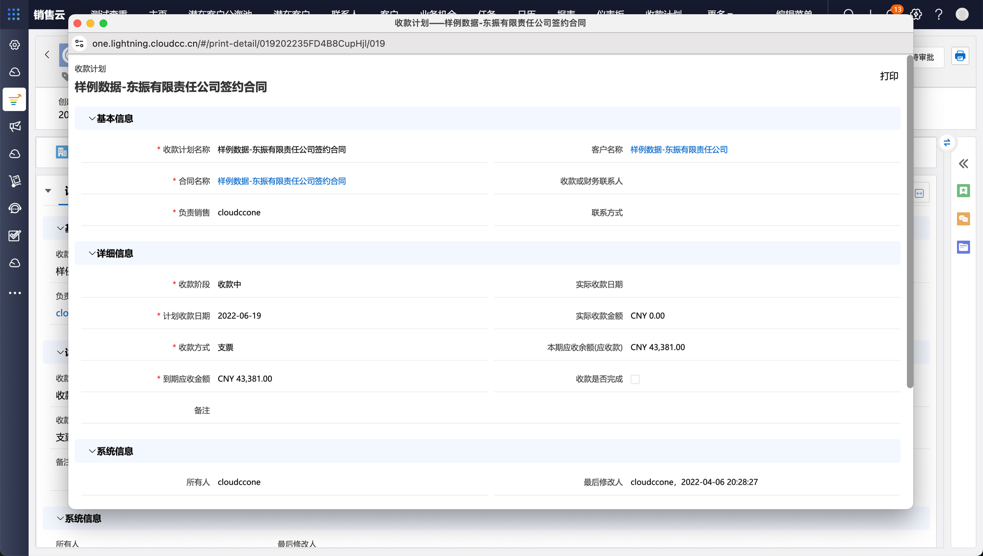Expand the double-chevron right side panel
The image size is (983, 556).
pyautogui.click(x=963, y=164)
